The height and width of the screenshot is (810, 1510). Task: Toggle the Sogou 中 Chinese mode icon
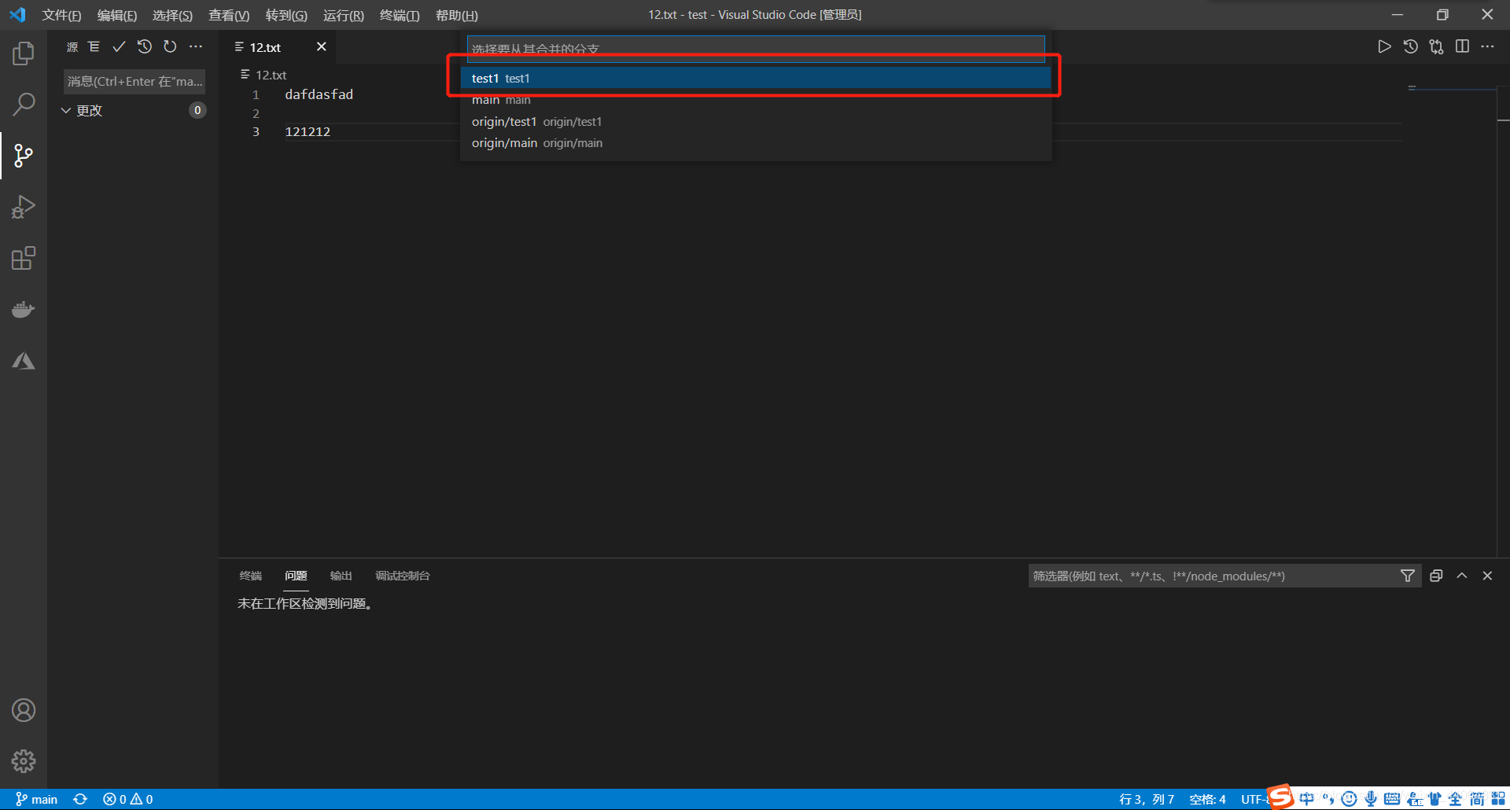(x=1307, y=799)
